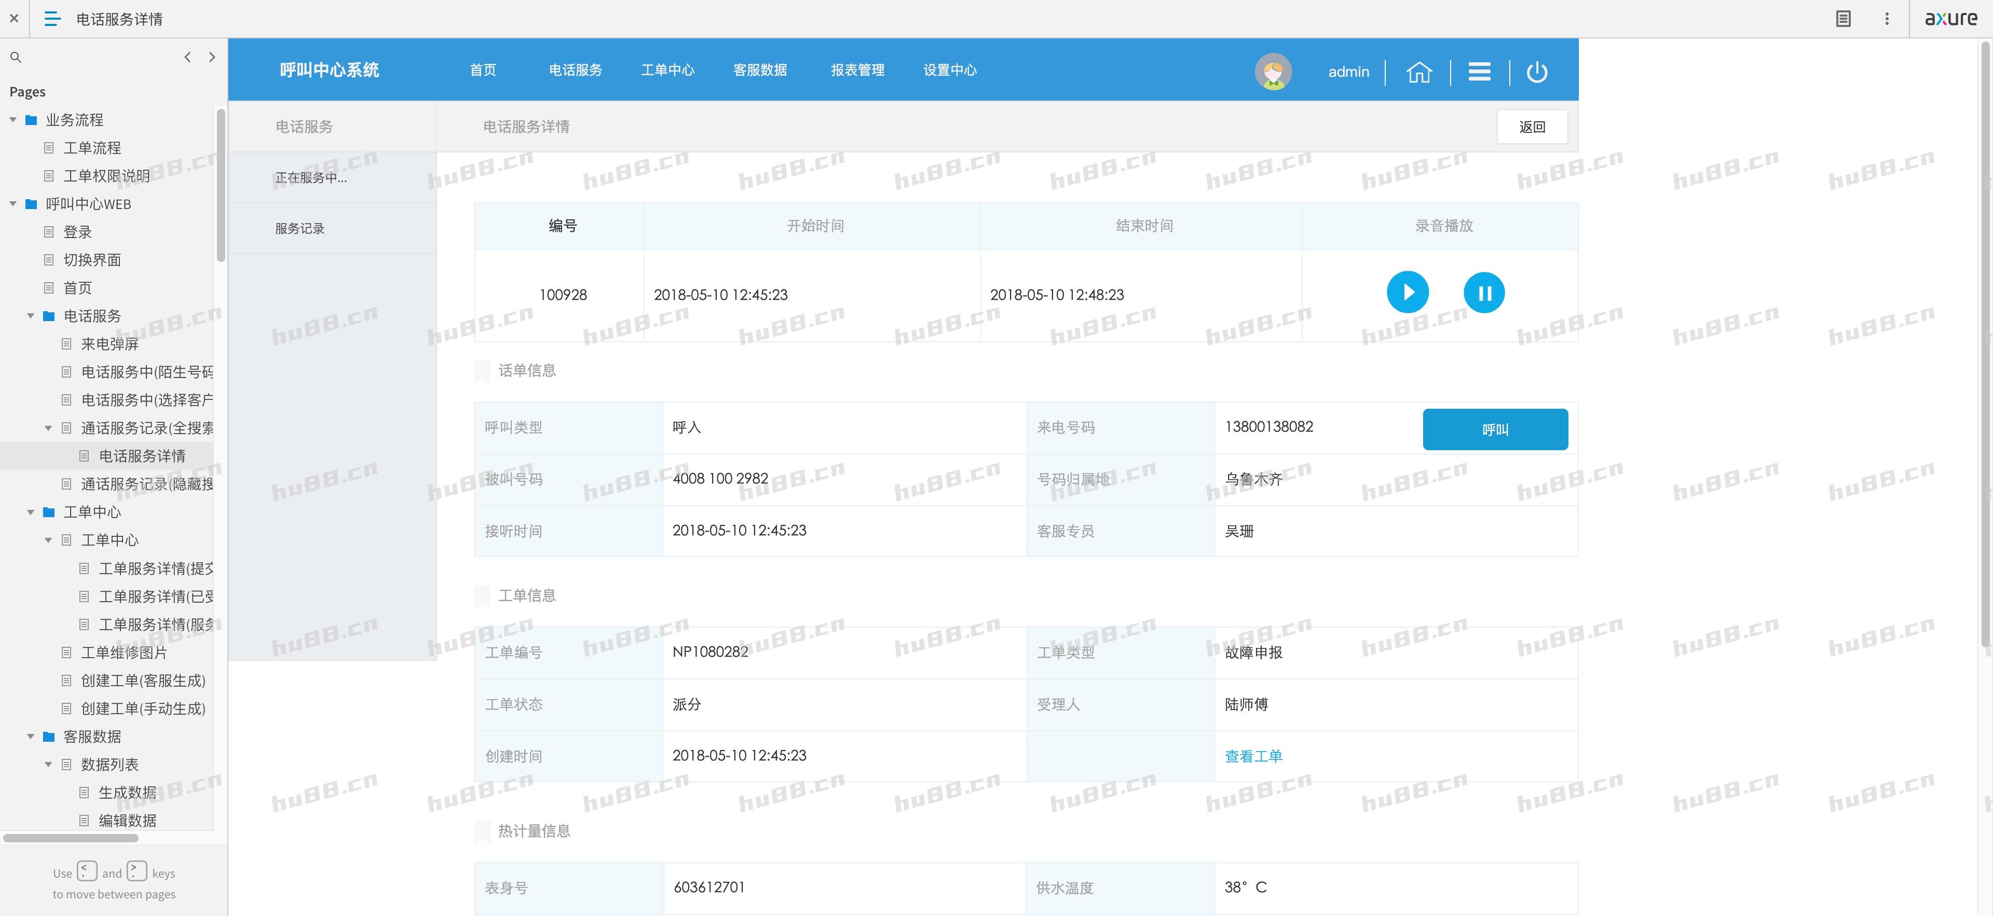Click the 呼叫 button
This screenshot has width=1993, height=916.
pos(1494,429)
